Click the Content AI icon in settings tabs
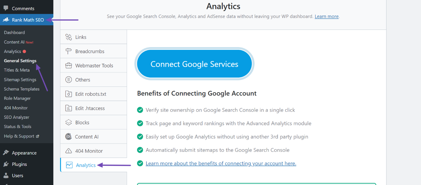The height and width of the screenshot is (185, 421). click(68, 136)
